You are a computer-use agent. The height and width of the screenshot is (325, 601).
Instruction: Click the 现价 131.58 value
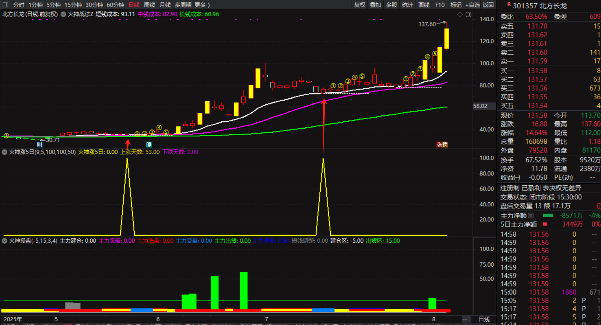click(537, 115)
